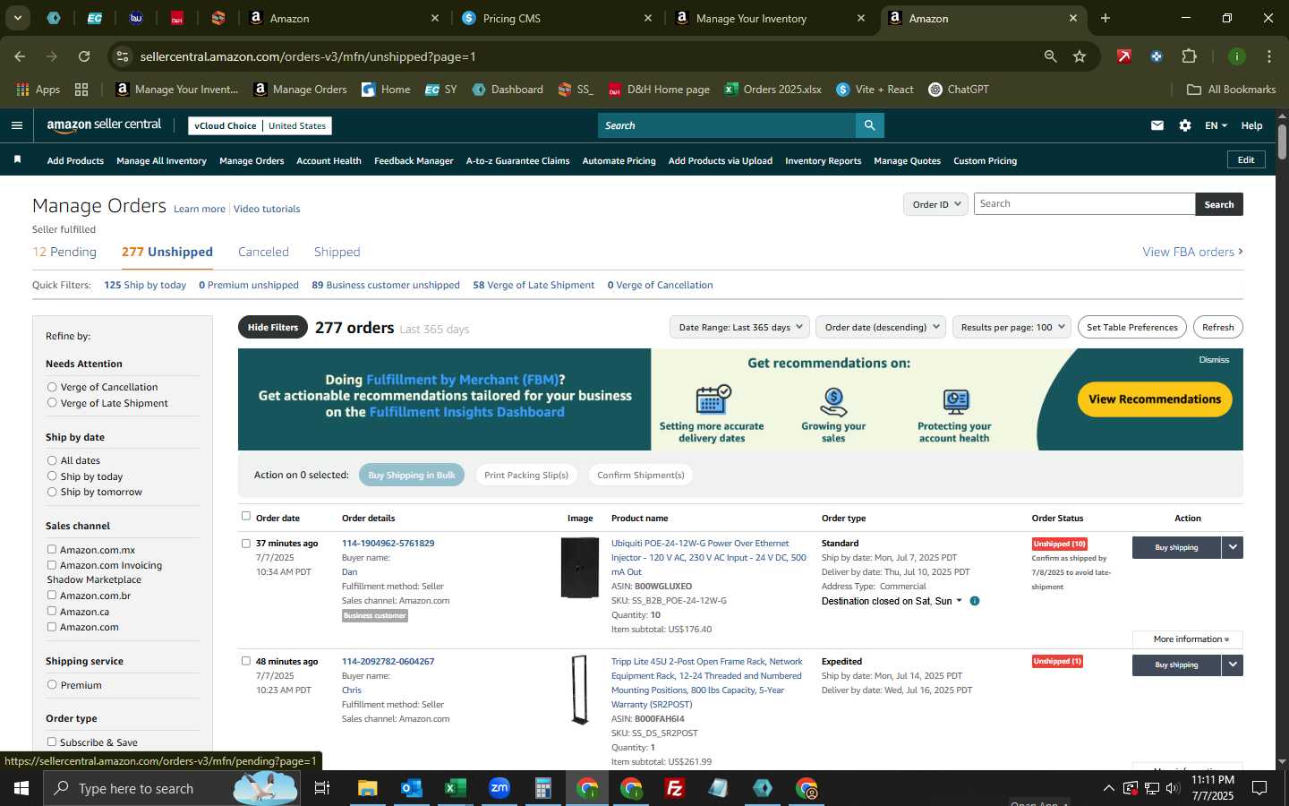Open Apps shortcut in bookmarks bar
Image resolution: width=1289 pixels, height=806 pixels.
[38, 90]
